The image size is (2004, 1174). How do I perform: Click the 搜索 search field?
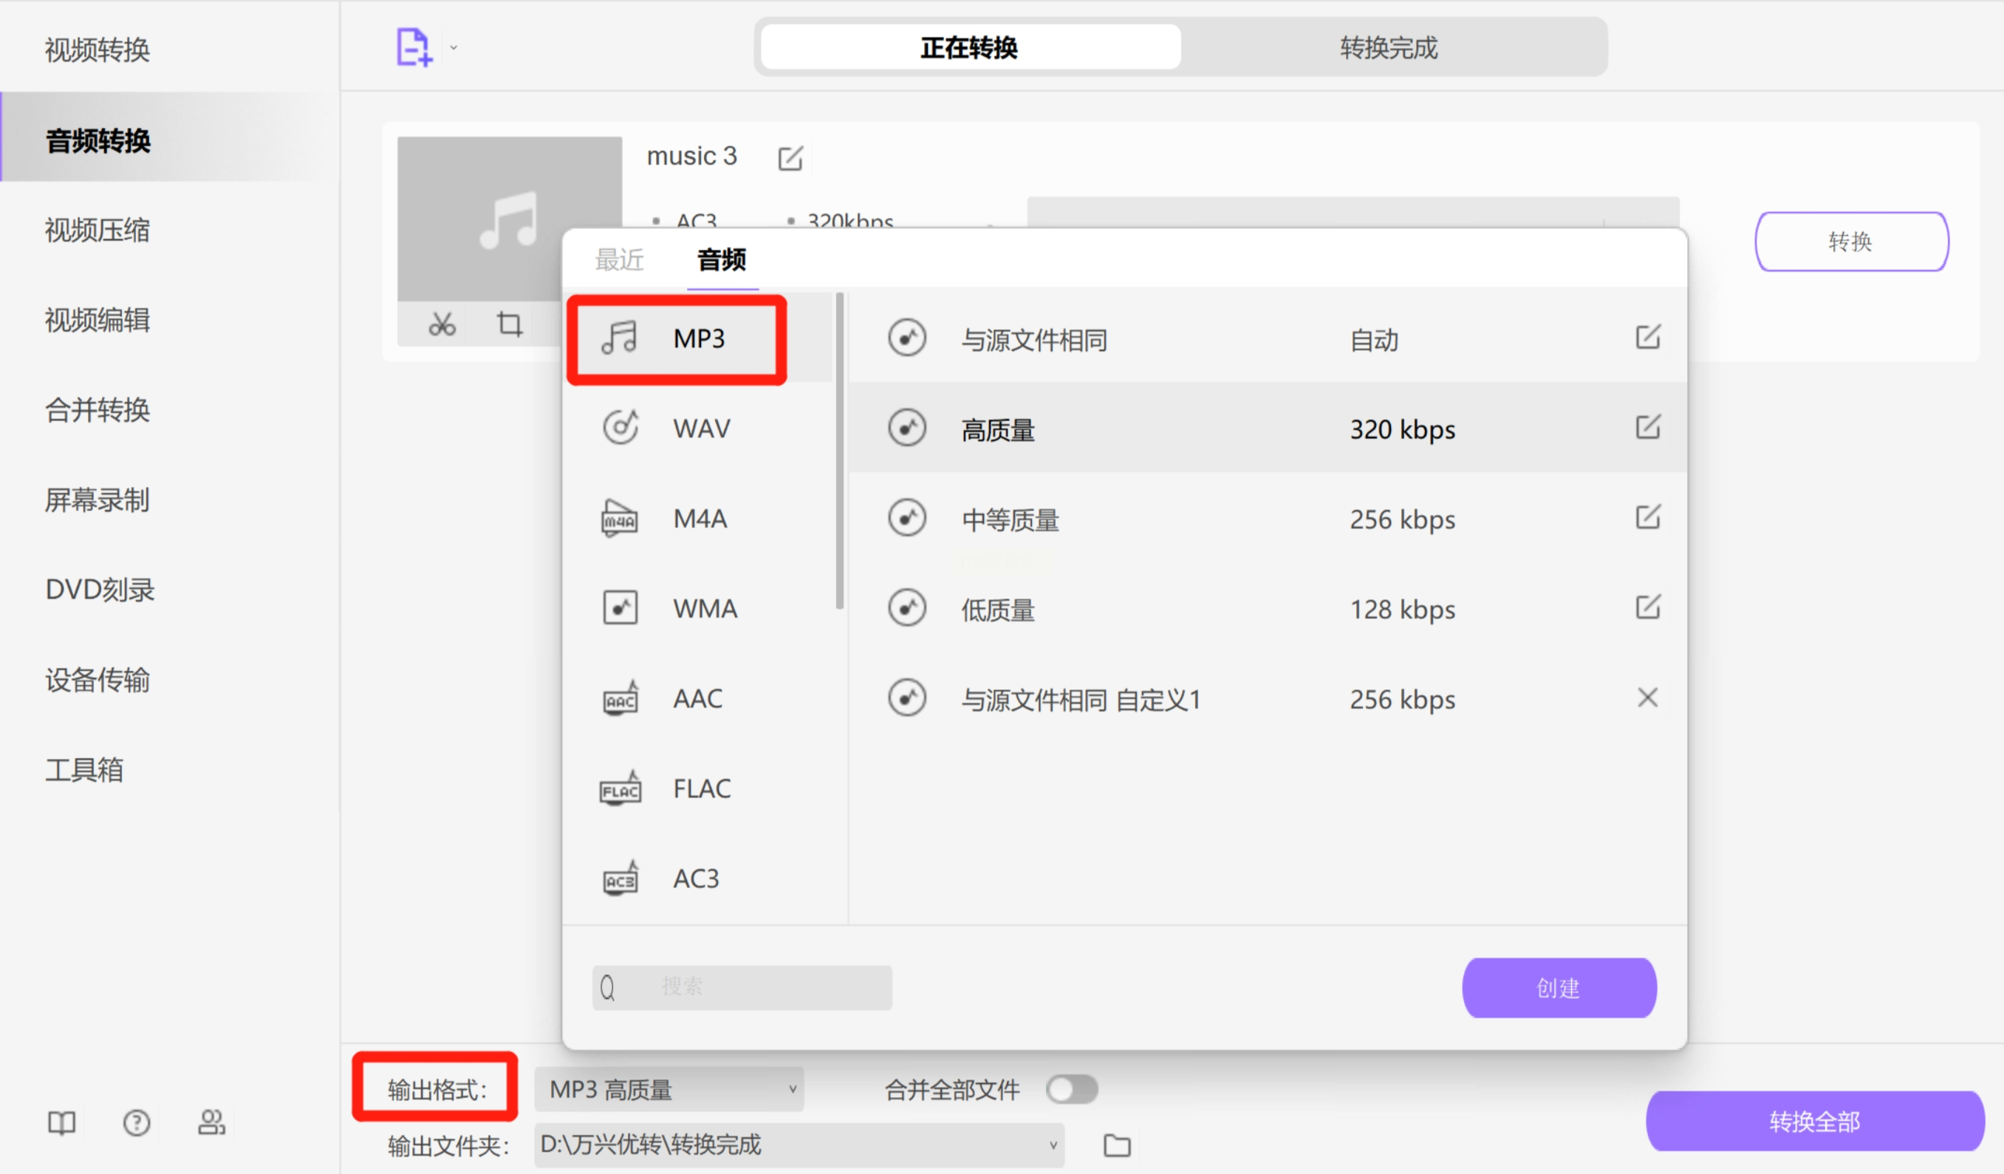[x=741, y=986]
